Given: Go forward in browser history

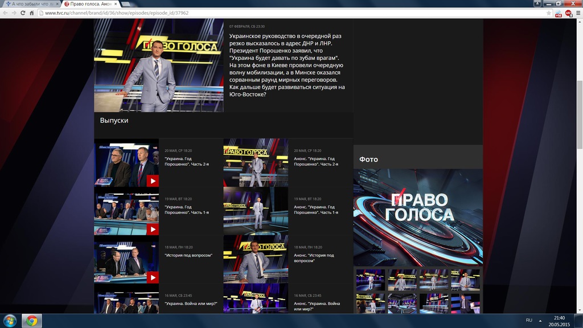Looking at the screenshot, I should click(14, 13).
